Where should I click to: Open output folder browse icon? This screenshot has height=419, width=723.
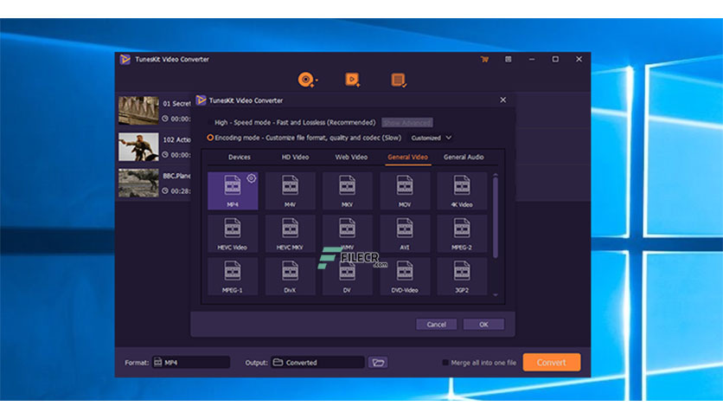378,362
